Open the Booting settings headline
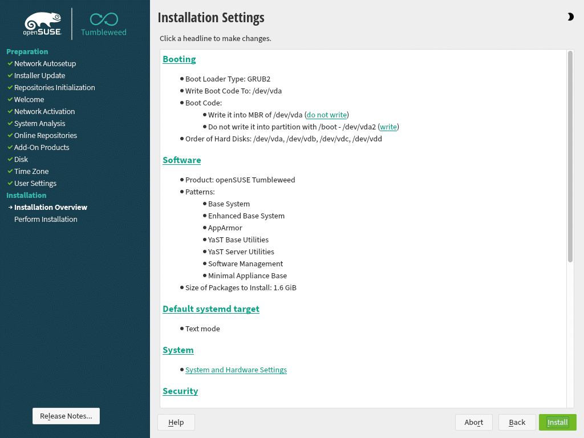584x438 pixels. pyautogui.click(x=179, y=59)
